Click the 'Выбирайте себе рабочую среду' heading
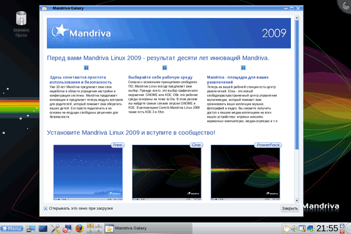This screenshot has height=234, width=351. pyautogui.click(x=160, y=77)
